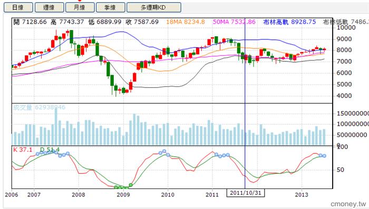Click the D 51.4 indicator label
This screenshot has width=369, height=209.
(x=50, y=150)
